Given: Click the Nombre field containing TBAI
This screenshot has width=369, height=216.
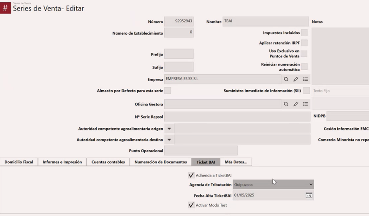Looking at the screenshot, I should [266, 22].
